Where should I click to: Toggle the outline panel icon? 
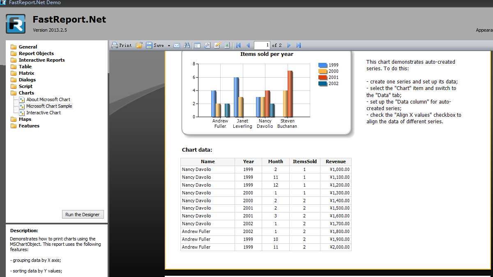[x=198, y=45]
